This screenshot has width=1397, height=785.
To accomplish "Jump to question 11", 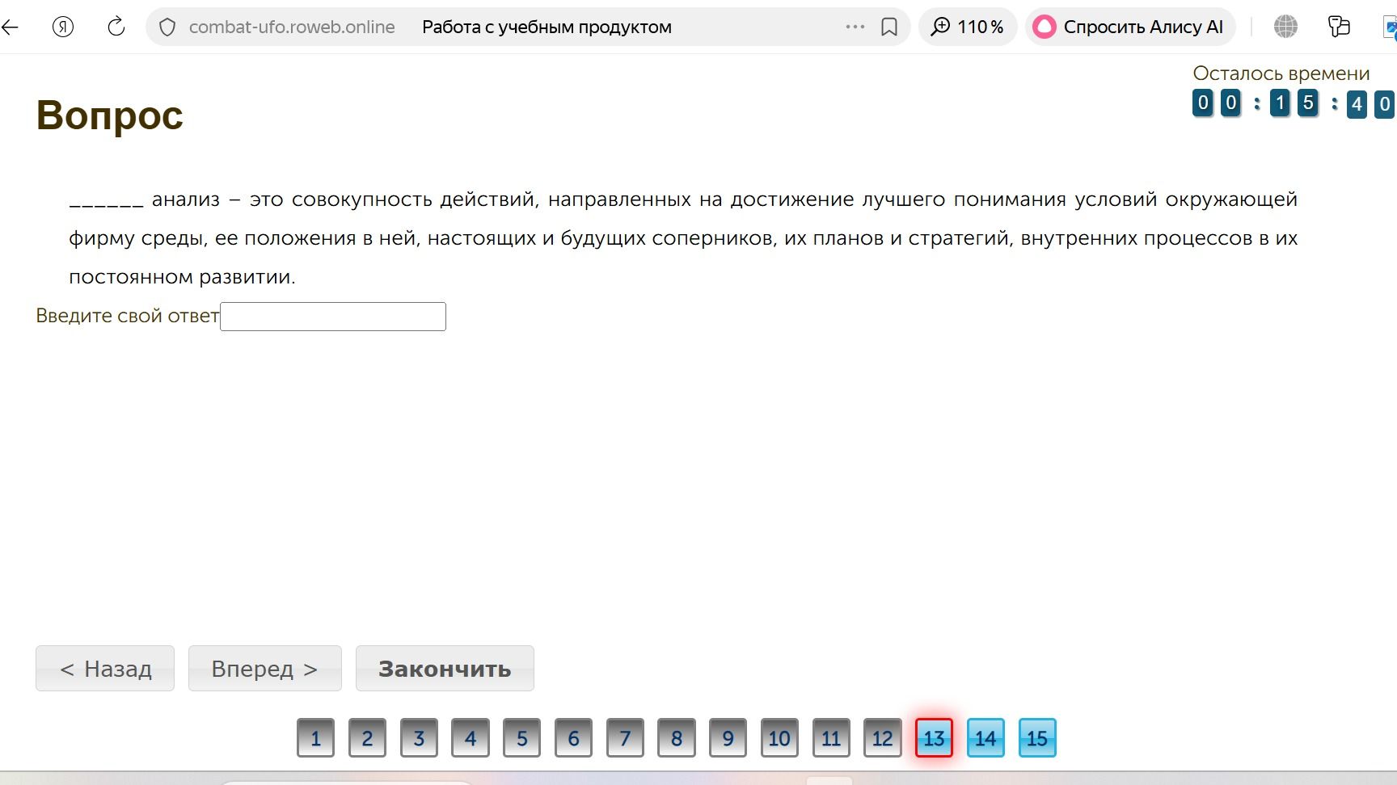I will [831, 737].
